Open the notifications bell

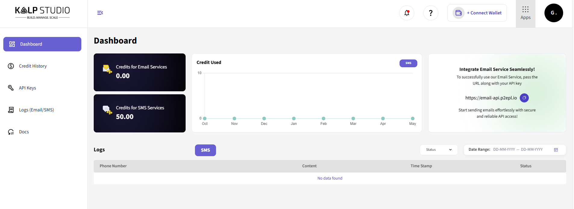[407, 13]
